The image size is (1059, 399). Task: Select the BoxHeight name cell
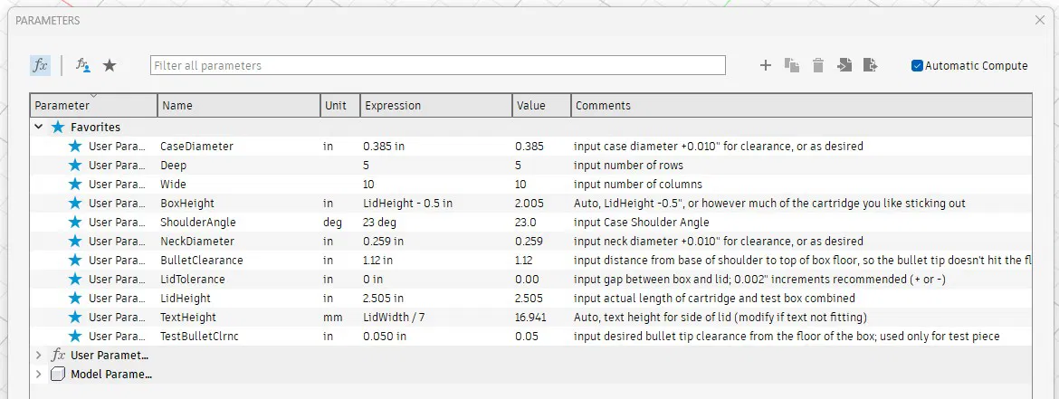coord(187,204)
